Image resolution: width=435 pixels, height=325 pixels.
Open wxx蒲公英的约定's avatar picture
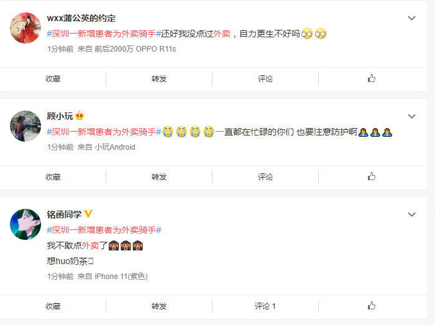(25, 28)
